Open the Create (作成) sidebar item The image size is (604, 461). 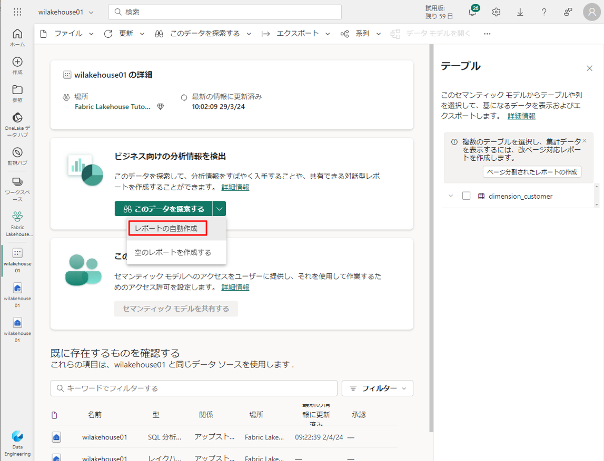coord(17,66)
